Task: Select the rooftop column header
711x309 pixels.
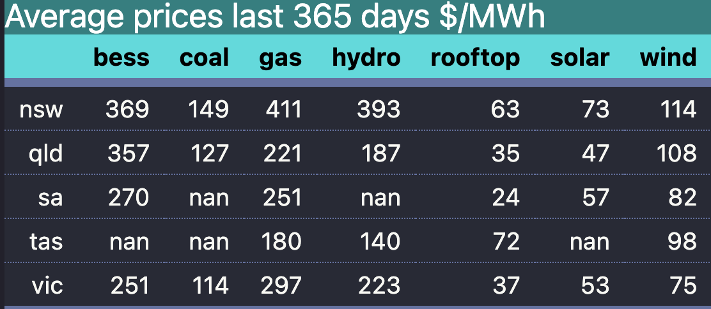Action: pos(475,58)
